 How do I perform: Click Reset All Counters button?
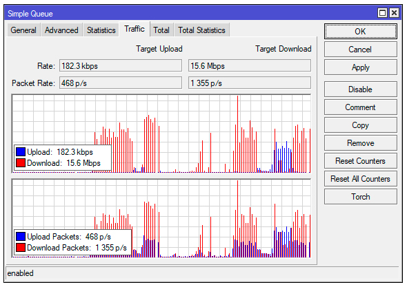360,179
